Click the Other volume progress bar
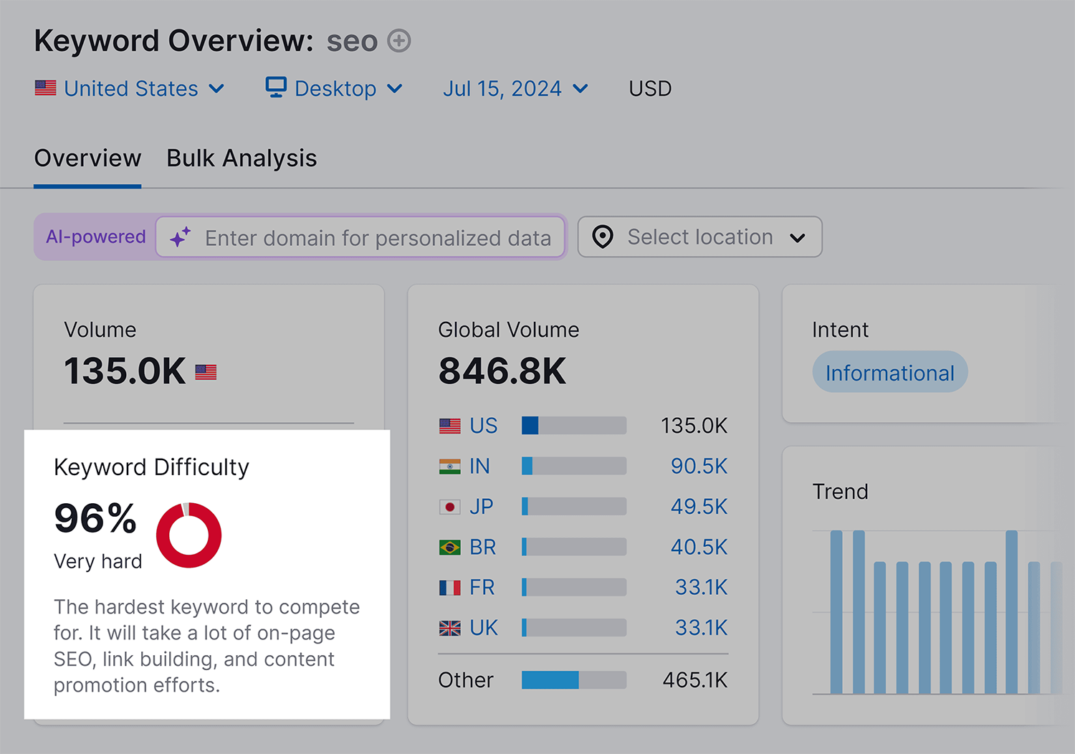The image size is (1075, 754). [x=574, y=680]
